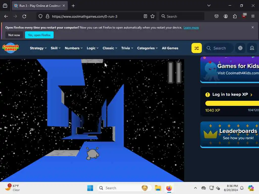Open the All Games page
This screenshot has height=194, width=259.
point(170,48)
